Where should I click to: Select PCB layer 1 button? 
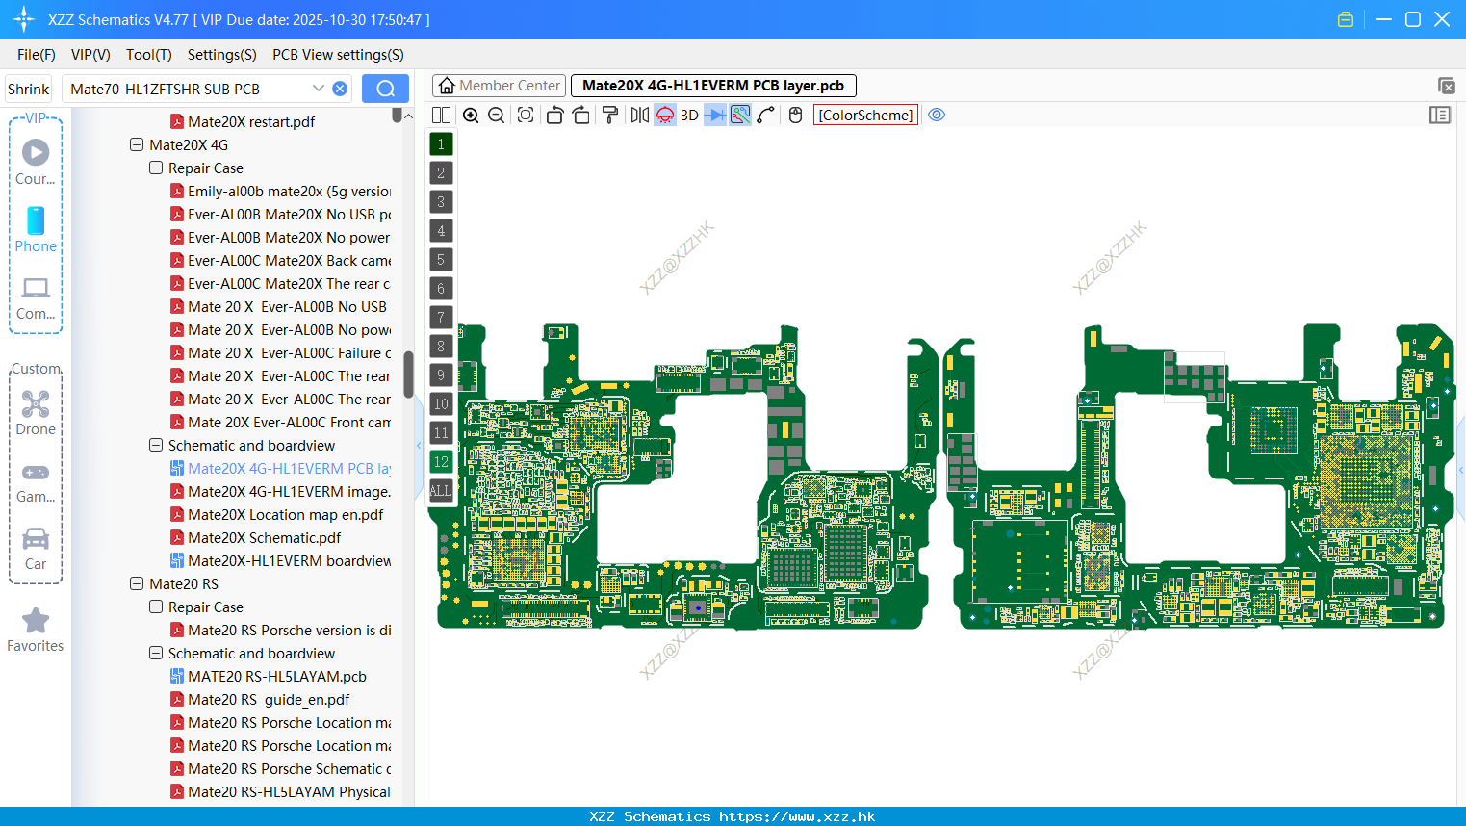point(441,144)
